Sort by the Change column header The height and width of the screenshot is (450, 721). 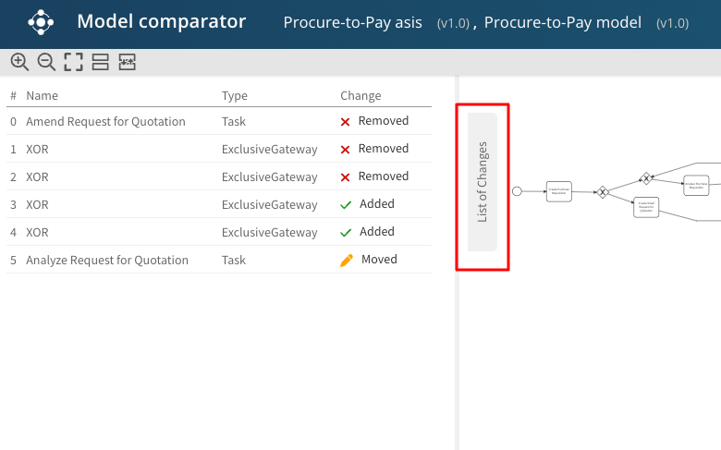[x=360, y=95]
